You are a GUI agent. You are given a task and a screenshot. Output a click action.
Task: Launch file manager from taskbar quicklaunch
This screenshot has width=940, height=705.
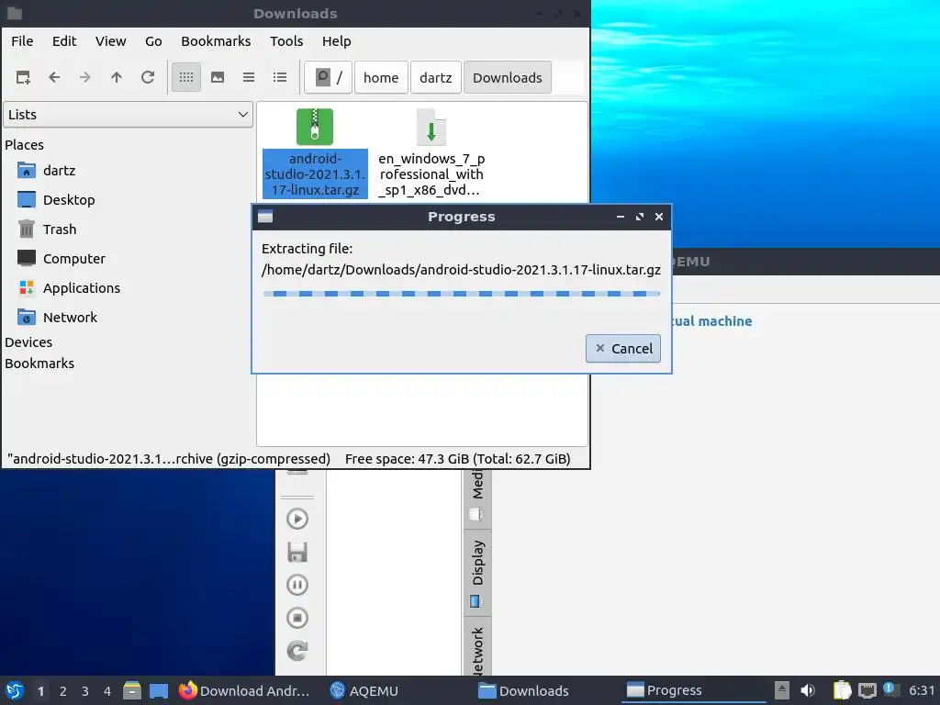(132, 690)
